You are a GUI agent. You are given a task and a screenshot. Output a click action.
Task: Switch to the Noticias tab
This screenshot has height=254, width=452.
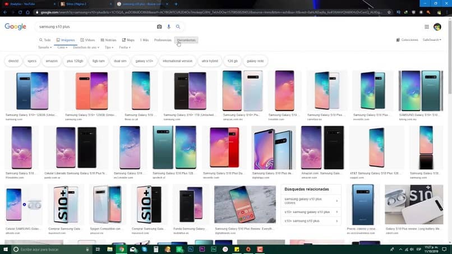[108, 40]
